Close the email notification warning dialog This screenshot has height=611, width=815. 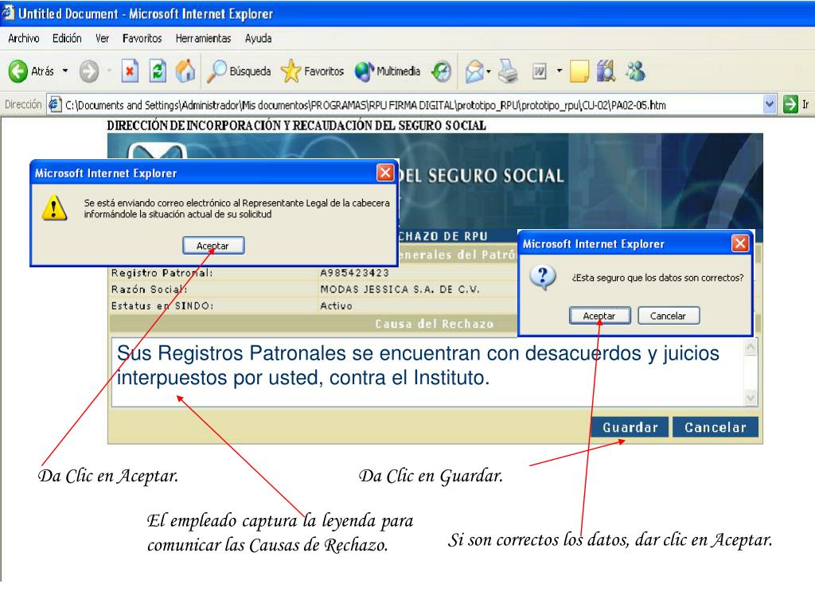[385, 173]
